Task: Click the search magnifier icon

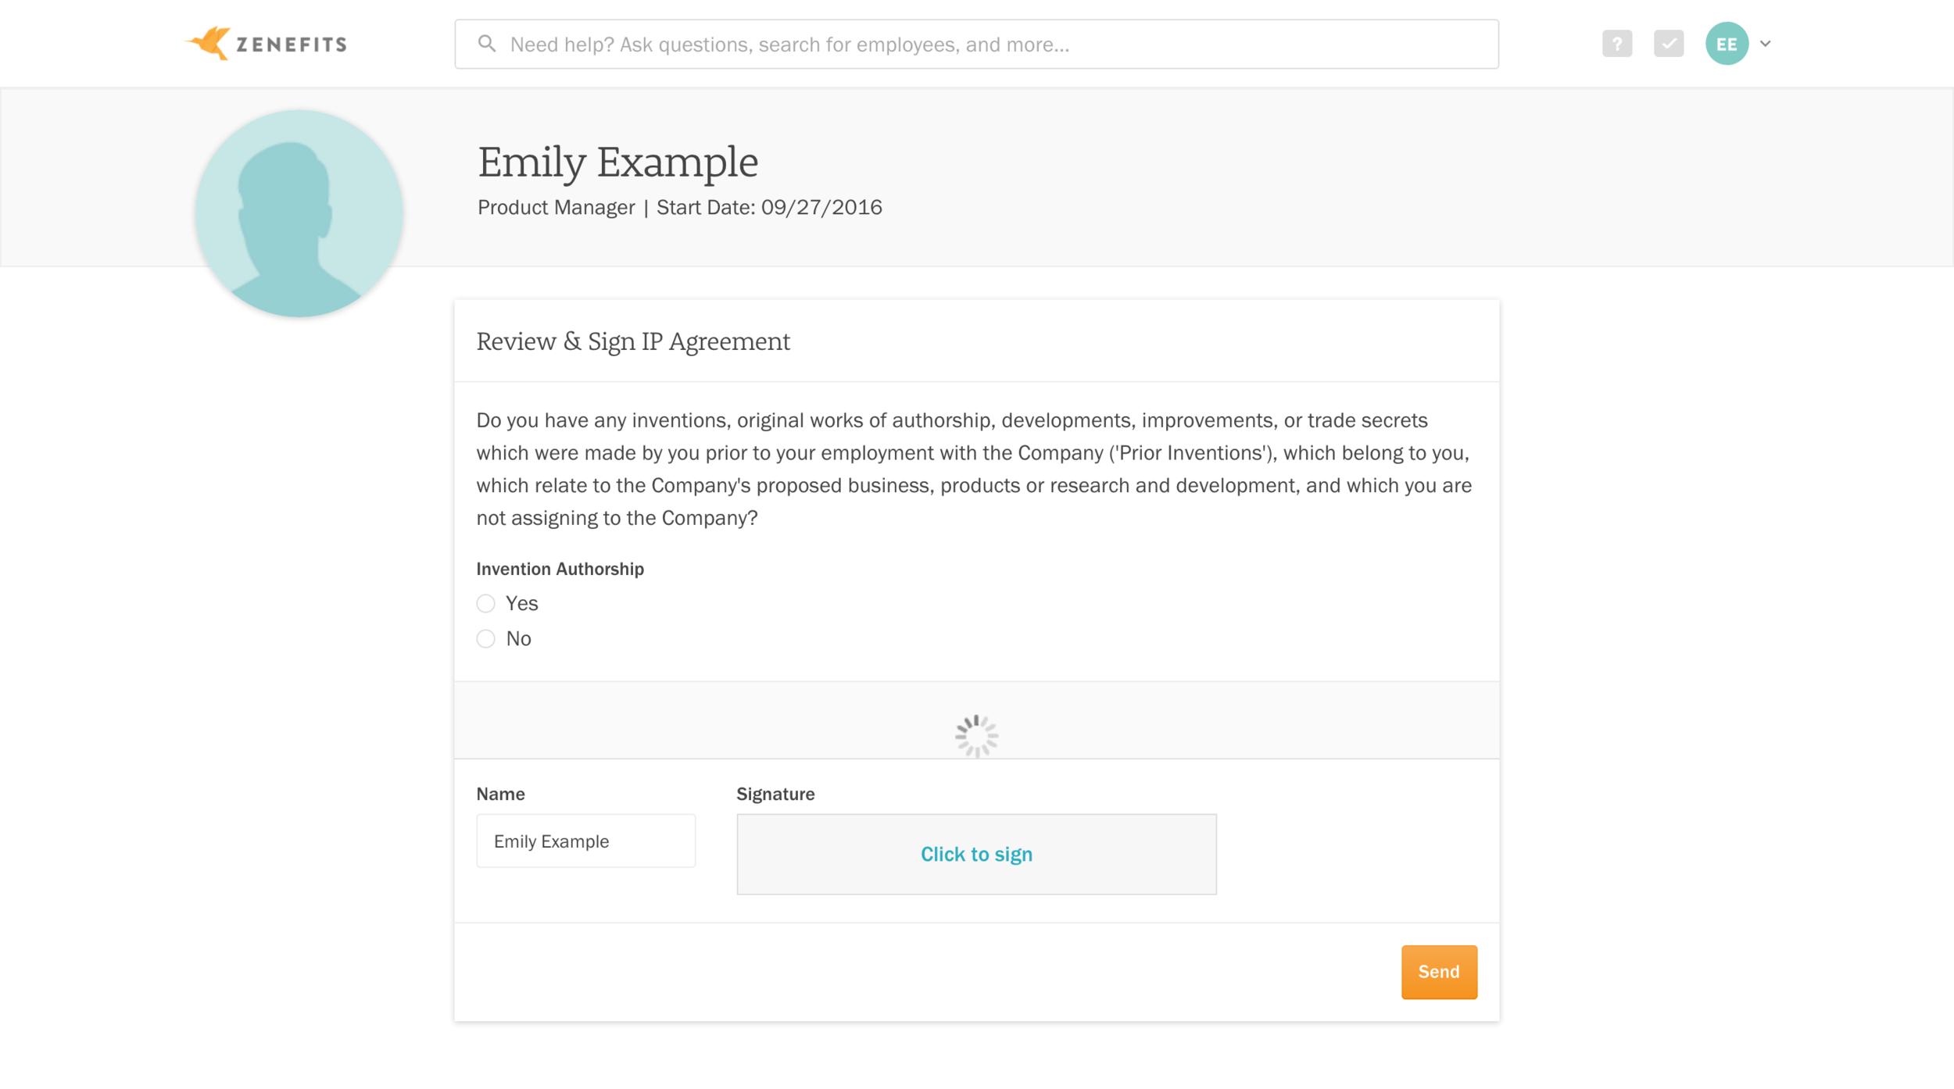Action: [x=487, y=44]
